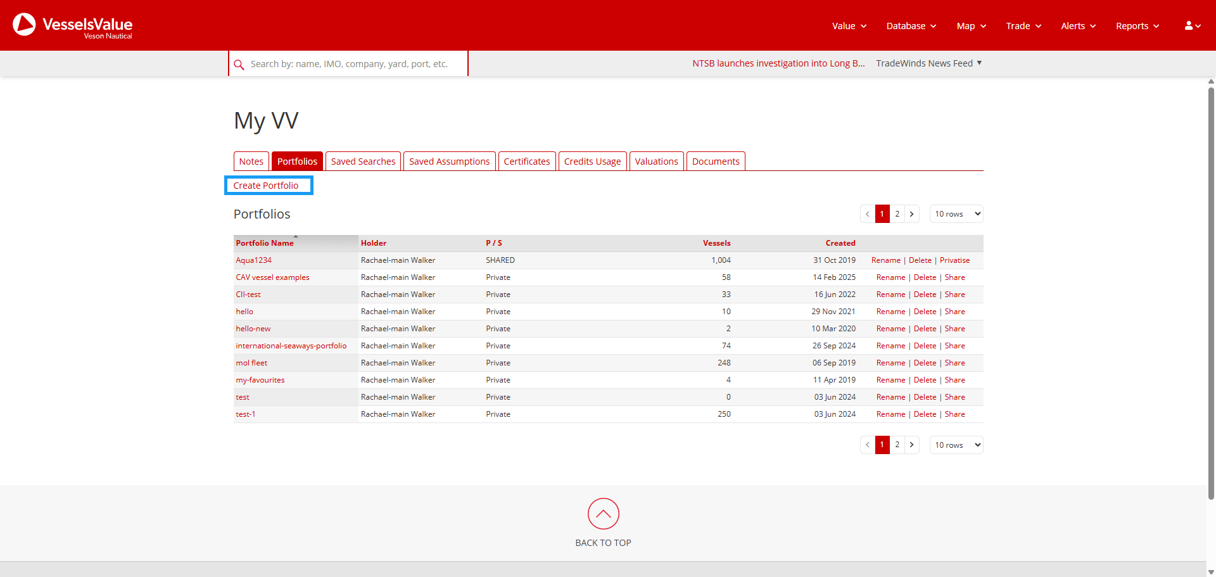Go to next page using top arrow
This screenshot has height=577, width=1216.
[911, 214]
